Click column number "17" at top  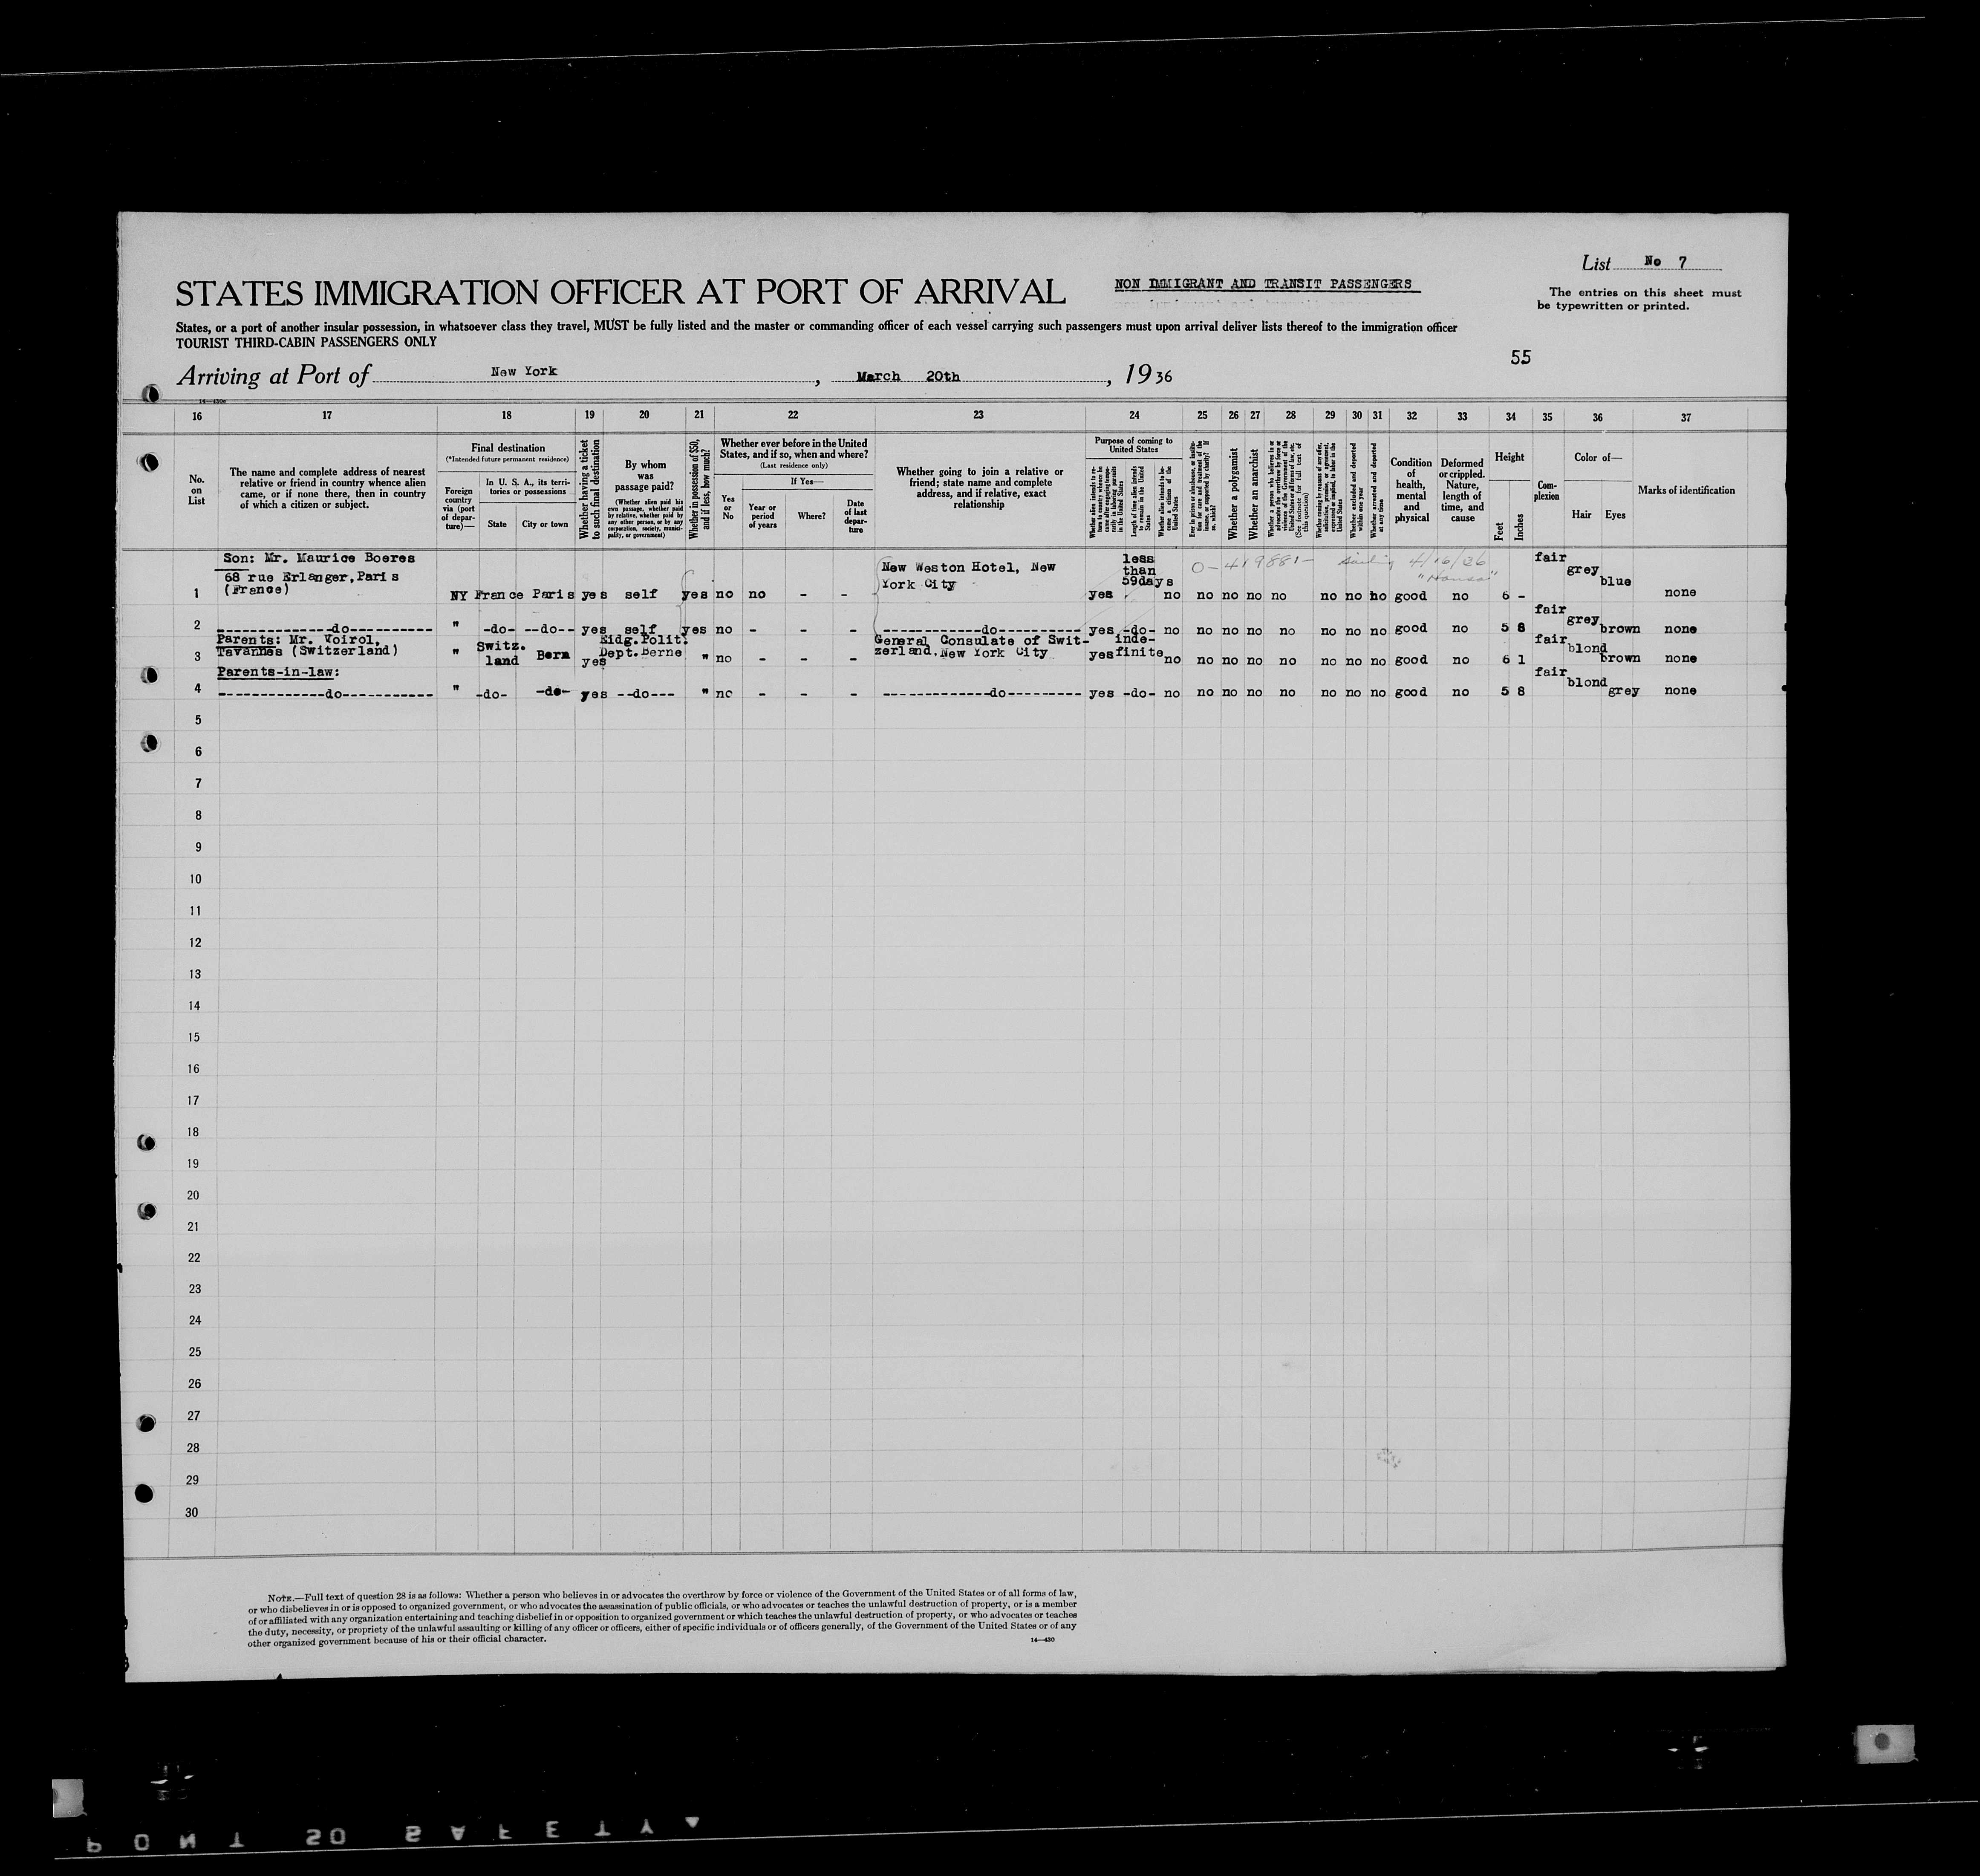tap(327, 415)
